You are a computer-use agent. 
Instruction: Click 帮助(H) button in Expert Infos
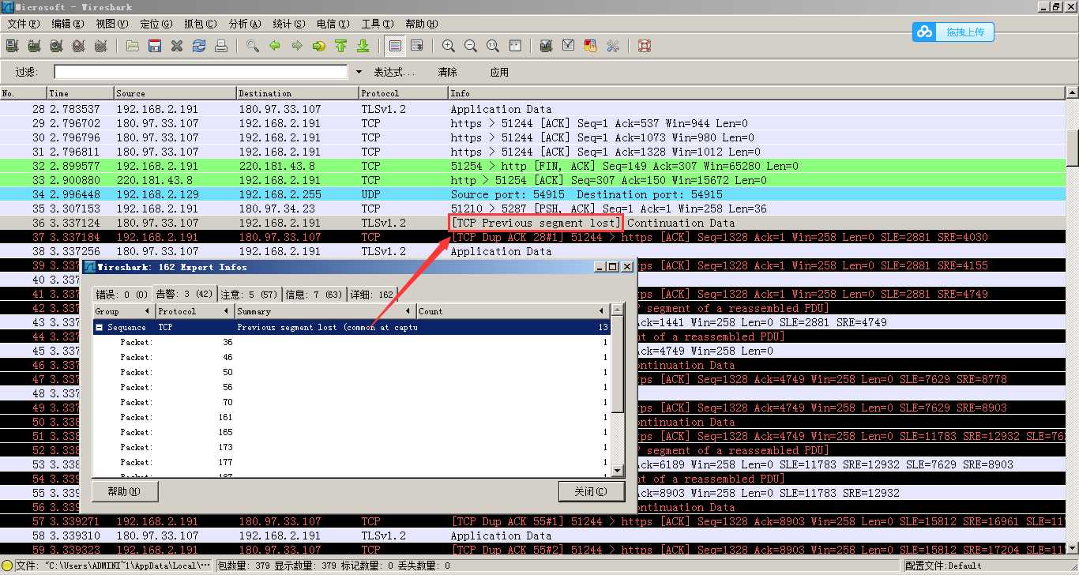(125, 491)
